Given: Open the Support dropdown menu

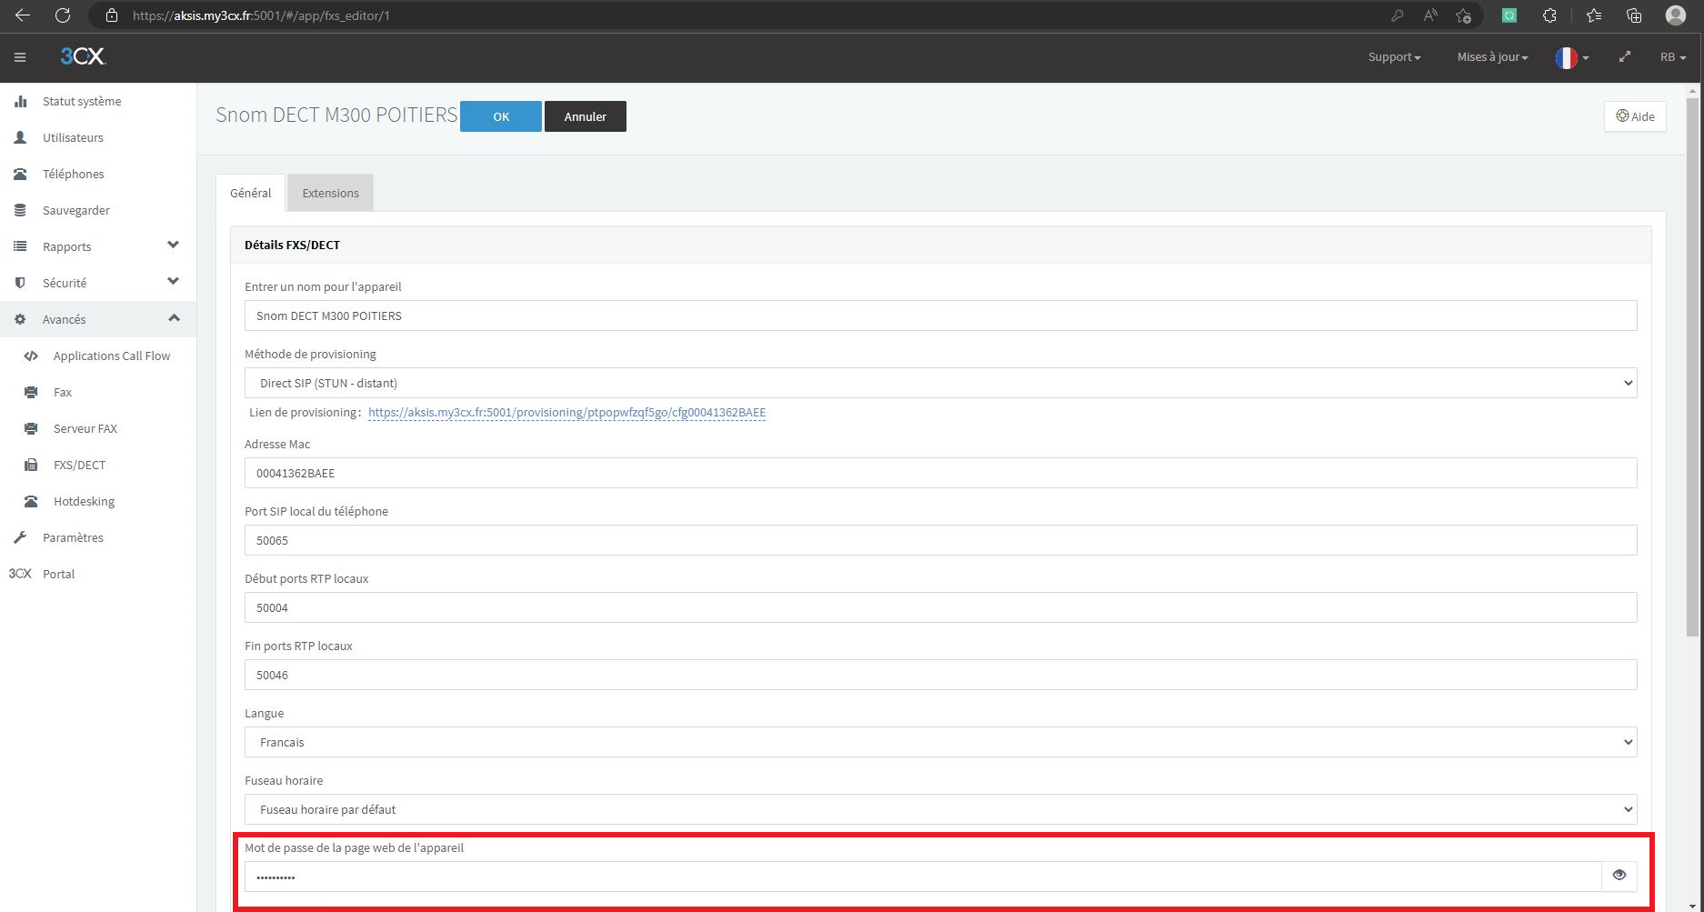Looking at the screenshot, I should 1394,57.
